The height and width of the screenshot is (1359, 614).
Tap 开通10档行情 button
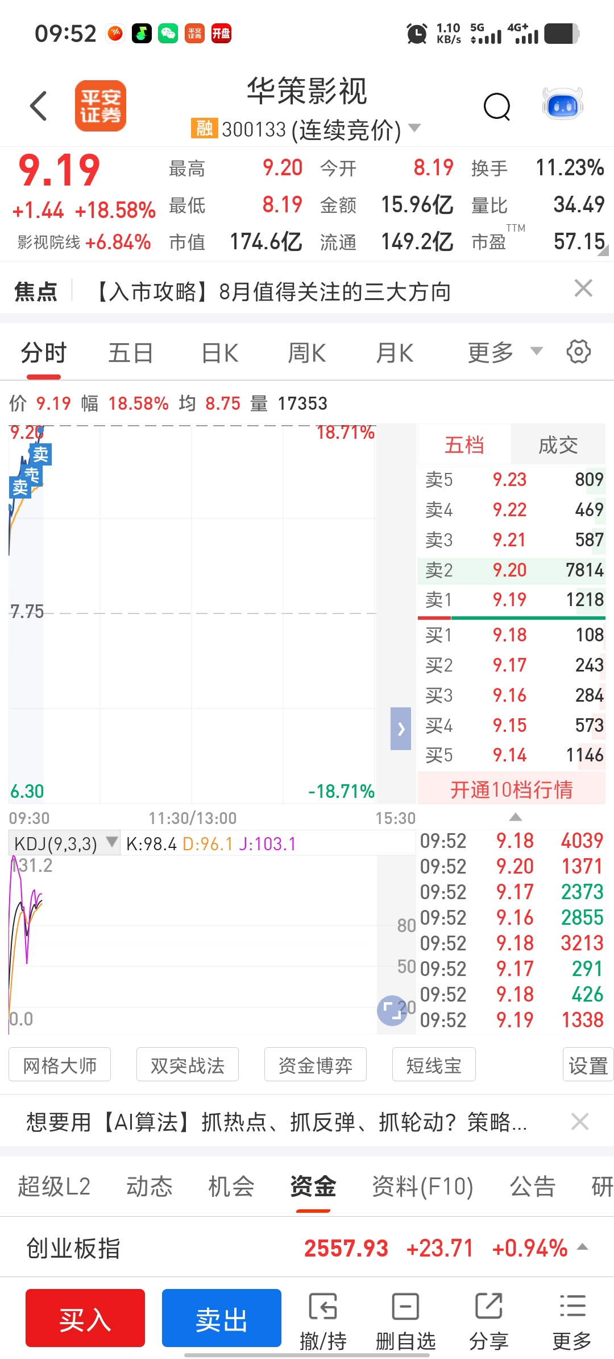[512, 789]
